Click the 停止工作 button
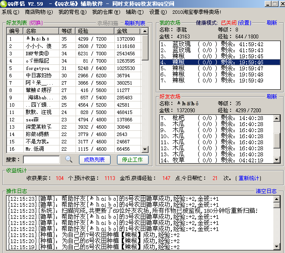 tap(133, 160)
